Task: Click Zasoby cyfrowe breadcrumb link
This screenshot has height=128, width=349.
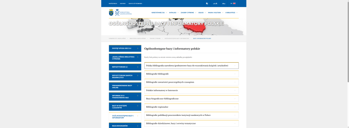Action: tap(155, 39)
